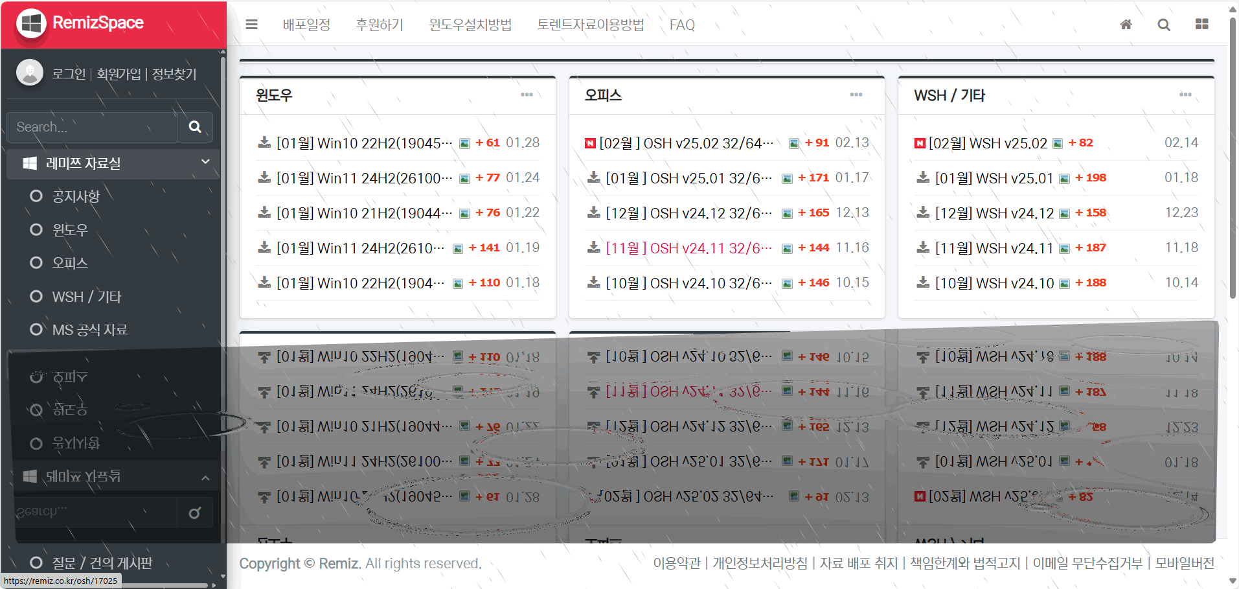Open the 오피스 panel more options dots
1239x589 pixels.
(856, 95)
